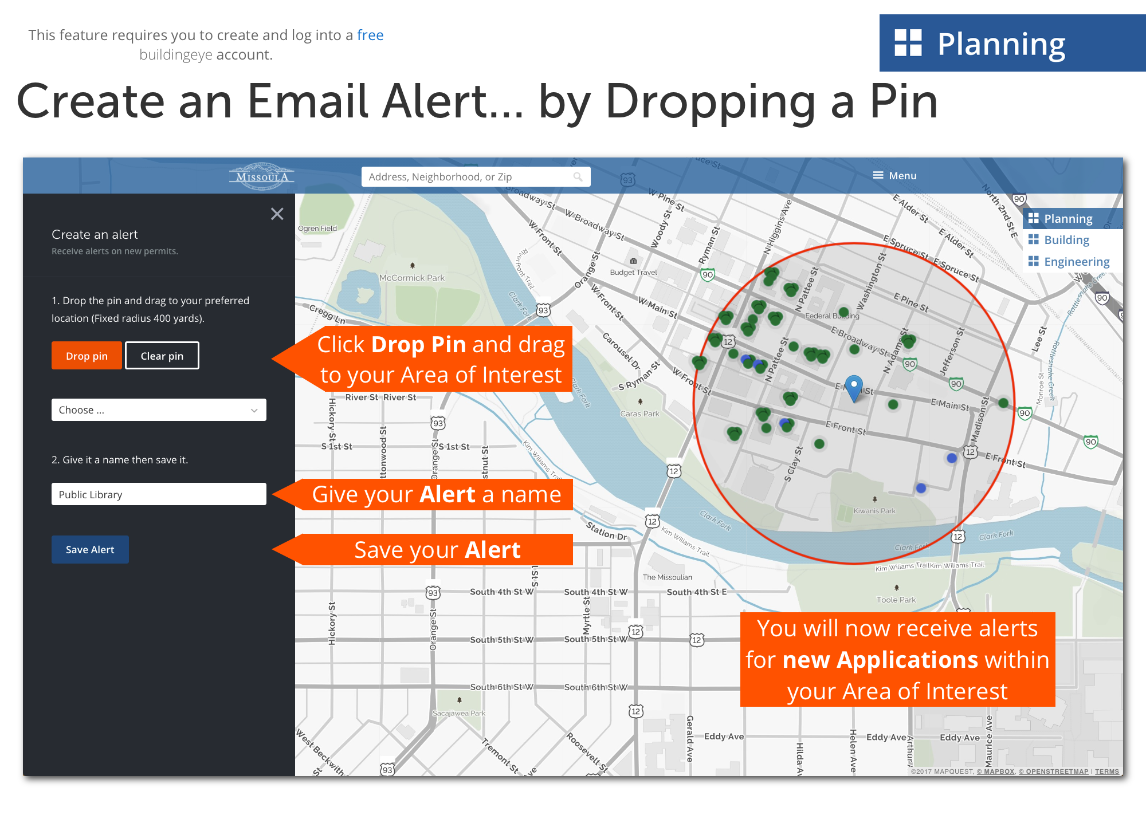Screen dimensions: 1146x819
Task: Click the dropdown chevron in Choose... box
Action: 254,410
